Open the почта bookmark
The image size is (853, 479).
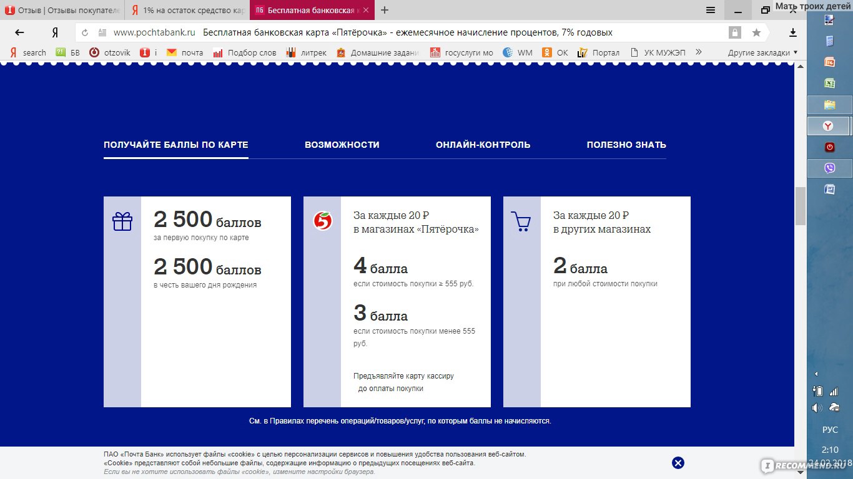(x=185, y=52)
